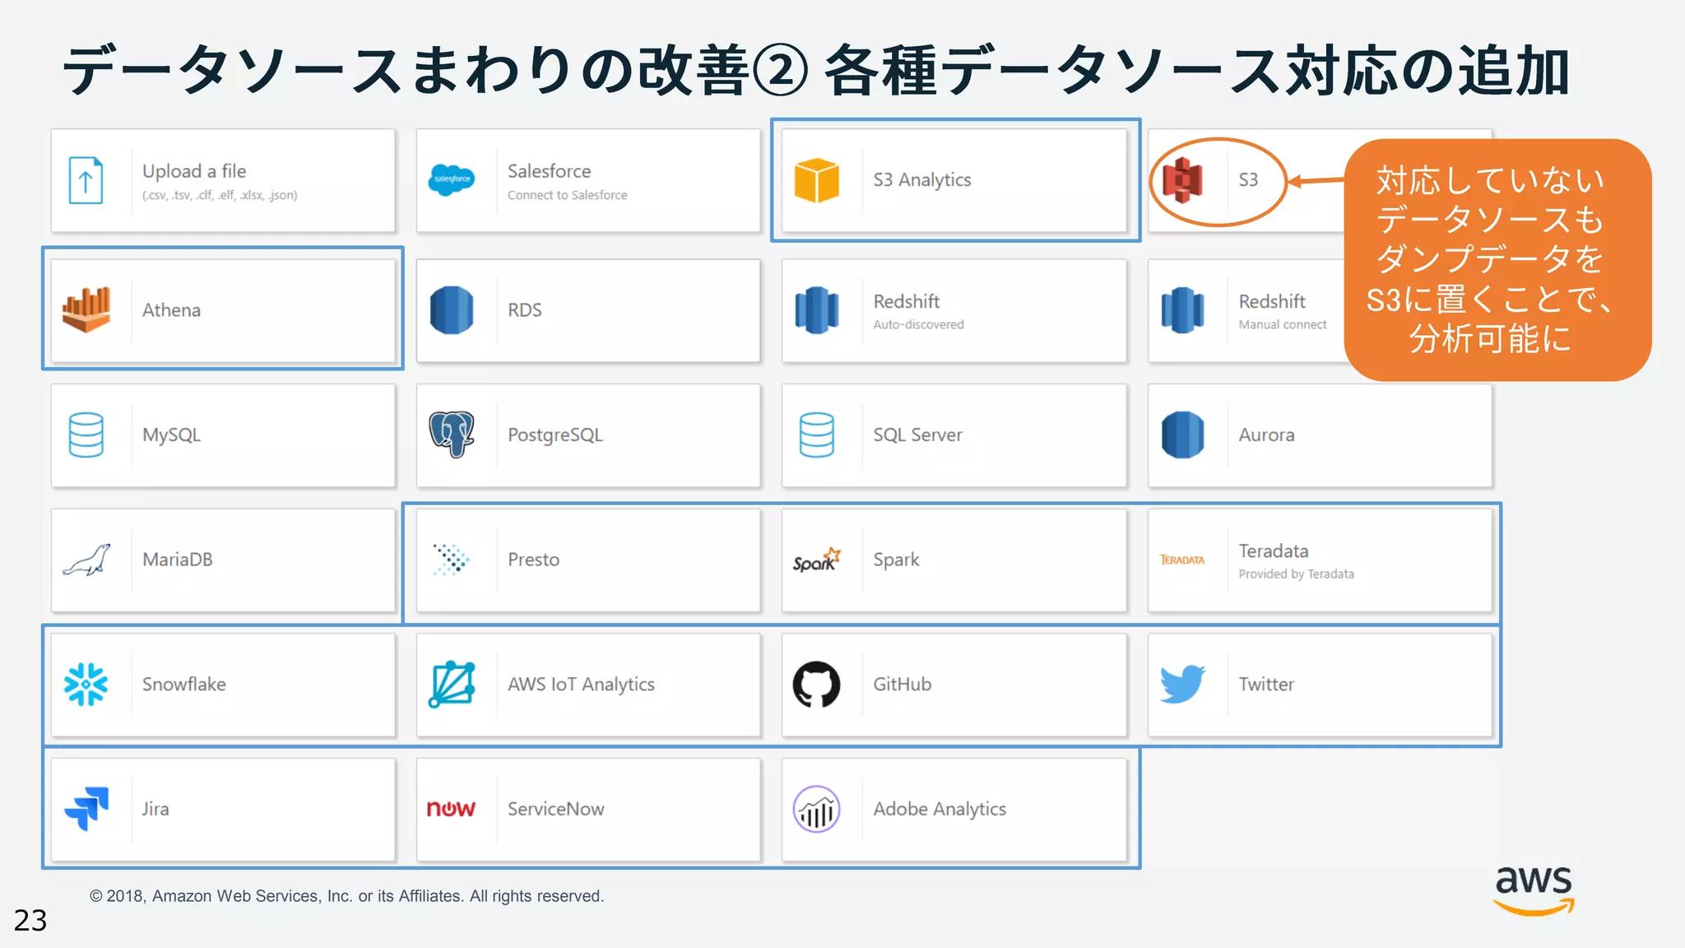Click the Salesforce cloud logo
This screenshot has height=948, width=1685.
click(451, 179)
